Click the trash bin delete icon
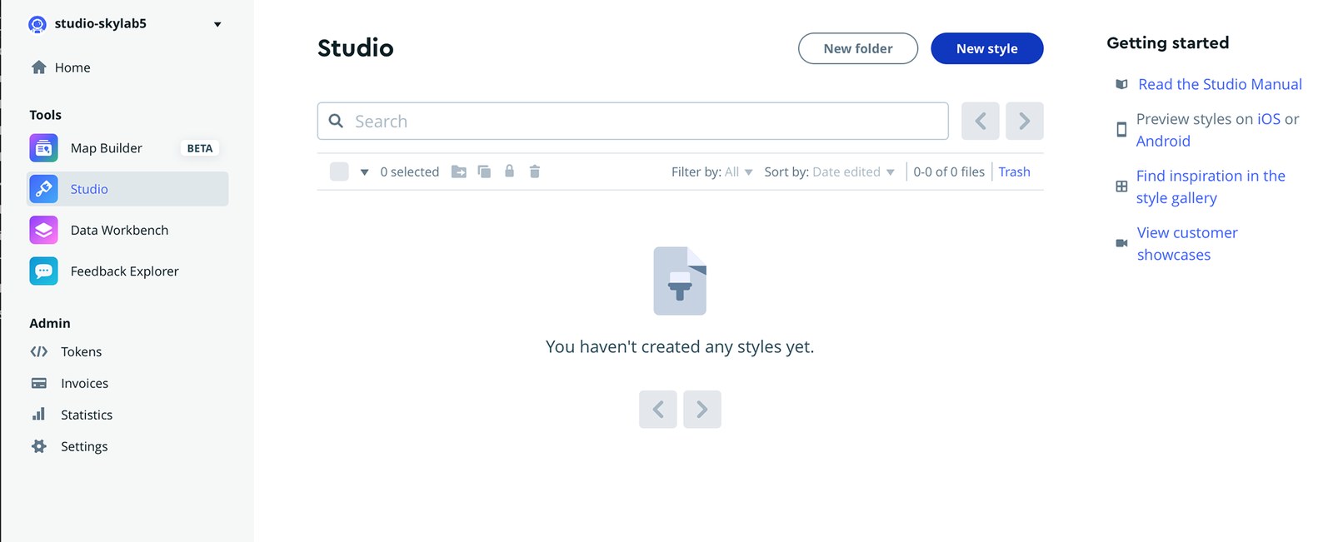Image resolution: width=1333 pixels, height=542 pixels. [535, 172]
